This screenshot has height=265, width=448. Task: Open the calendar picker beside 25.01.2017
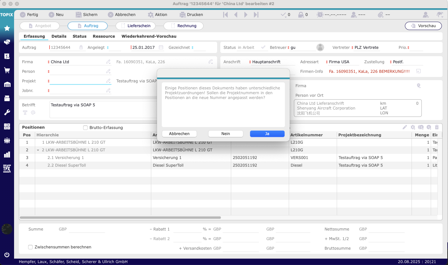pos(161,48)
